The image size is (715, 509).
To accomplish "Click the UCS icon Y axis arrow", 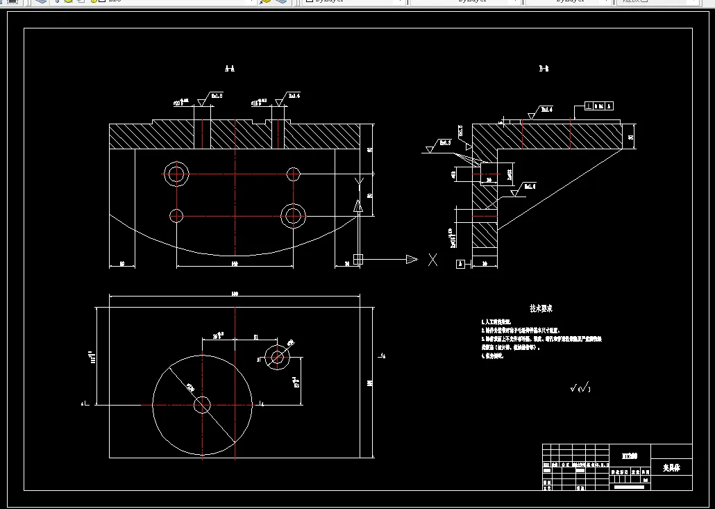I will point(358,207).
